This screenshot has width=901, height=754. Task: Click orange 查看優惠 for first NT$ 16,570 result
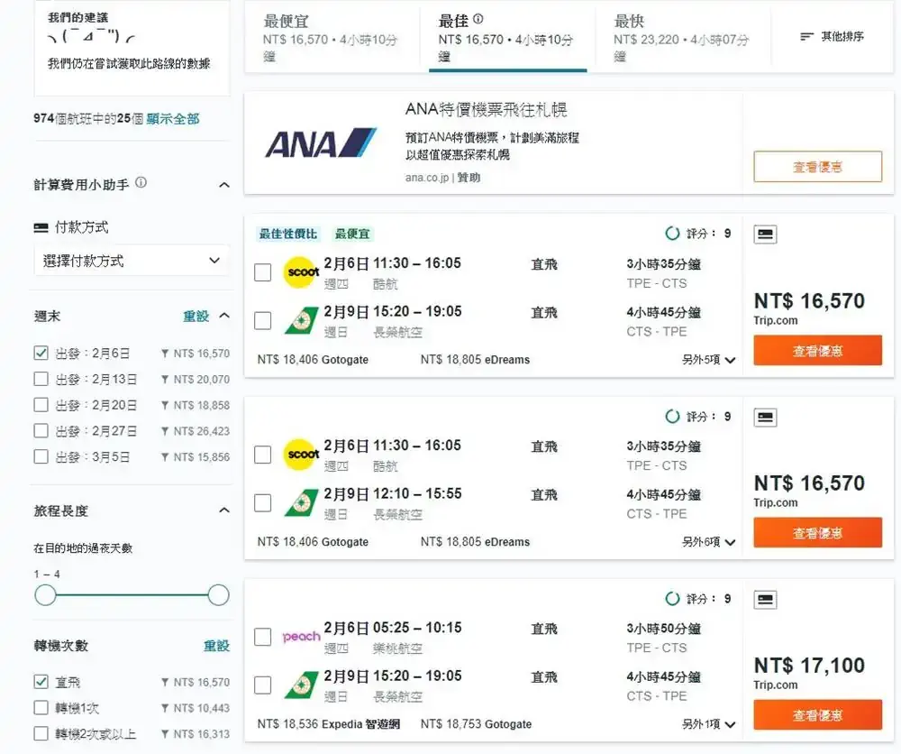(818, 351)
